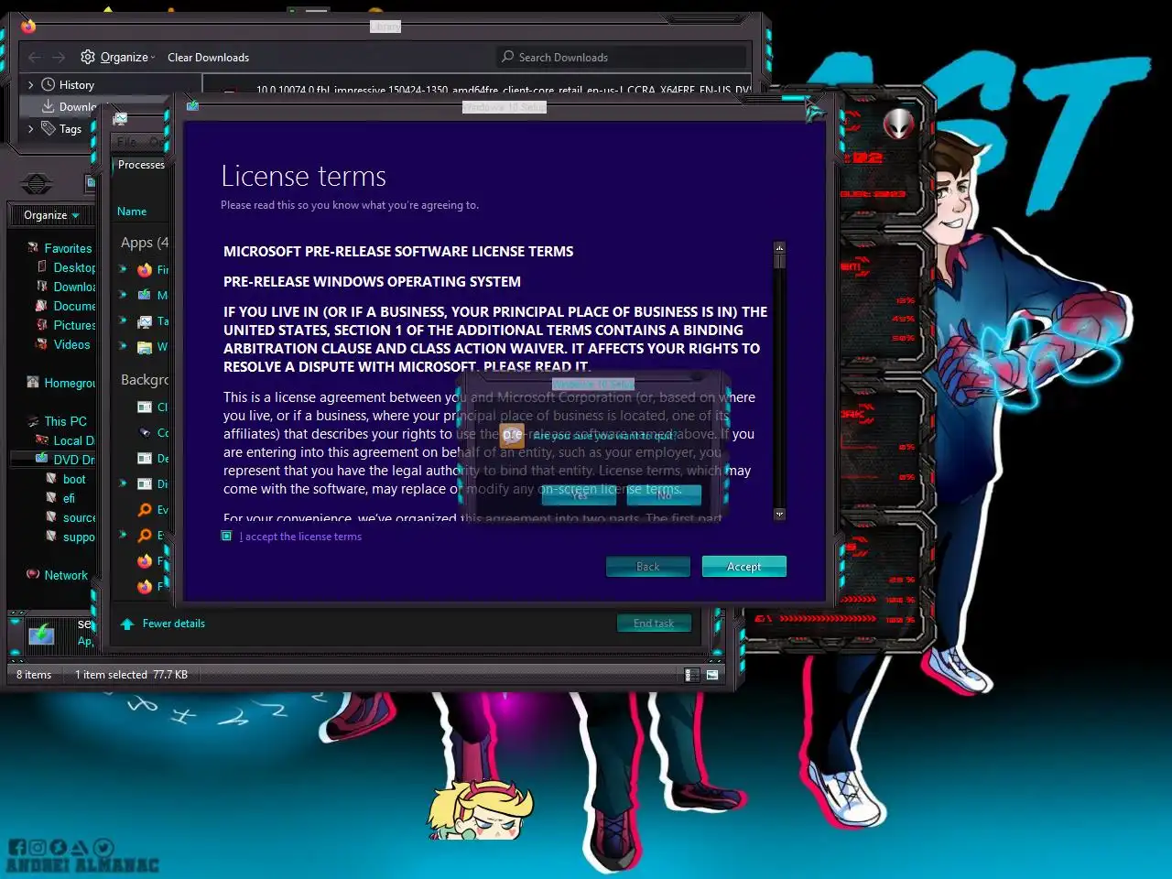Viewport: 1172px width, 879px height.
Task: Expand the Tags tree node in the Library
Action: (x=31, y=128)
